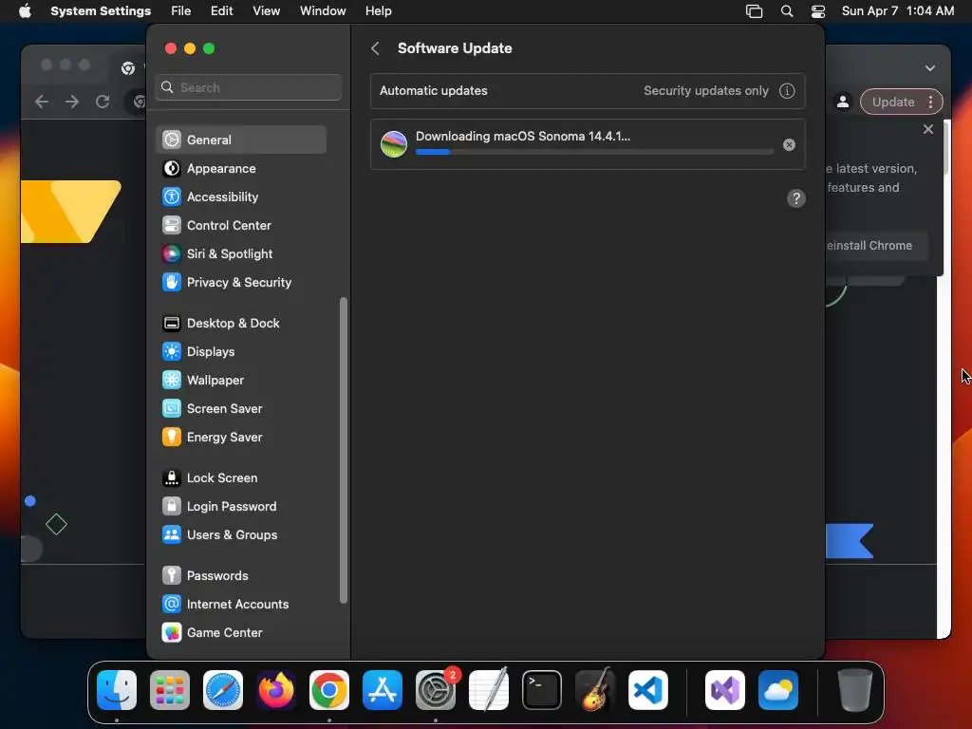Launch GarageBand from the Dock
972x729 pixels.
tap(595, 690)
